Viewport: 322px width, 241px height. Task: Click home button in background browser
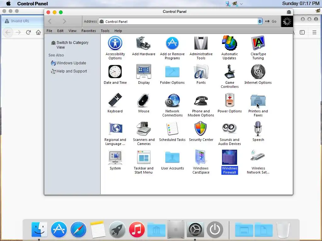(x=38, y=32)
